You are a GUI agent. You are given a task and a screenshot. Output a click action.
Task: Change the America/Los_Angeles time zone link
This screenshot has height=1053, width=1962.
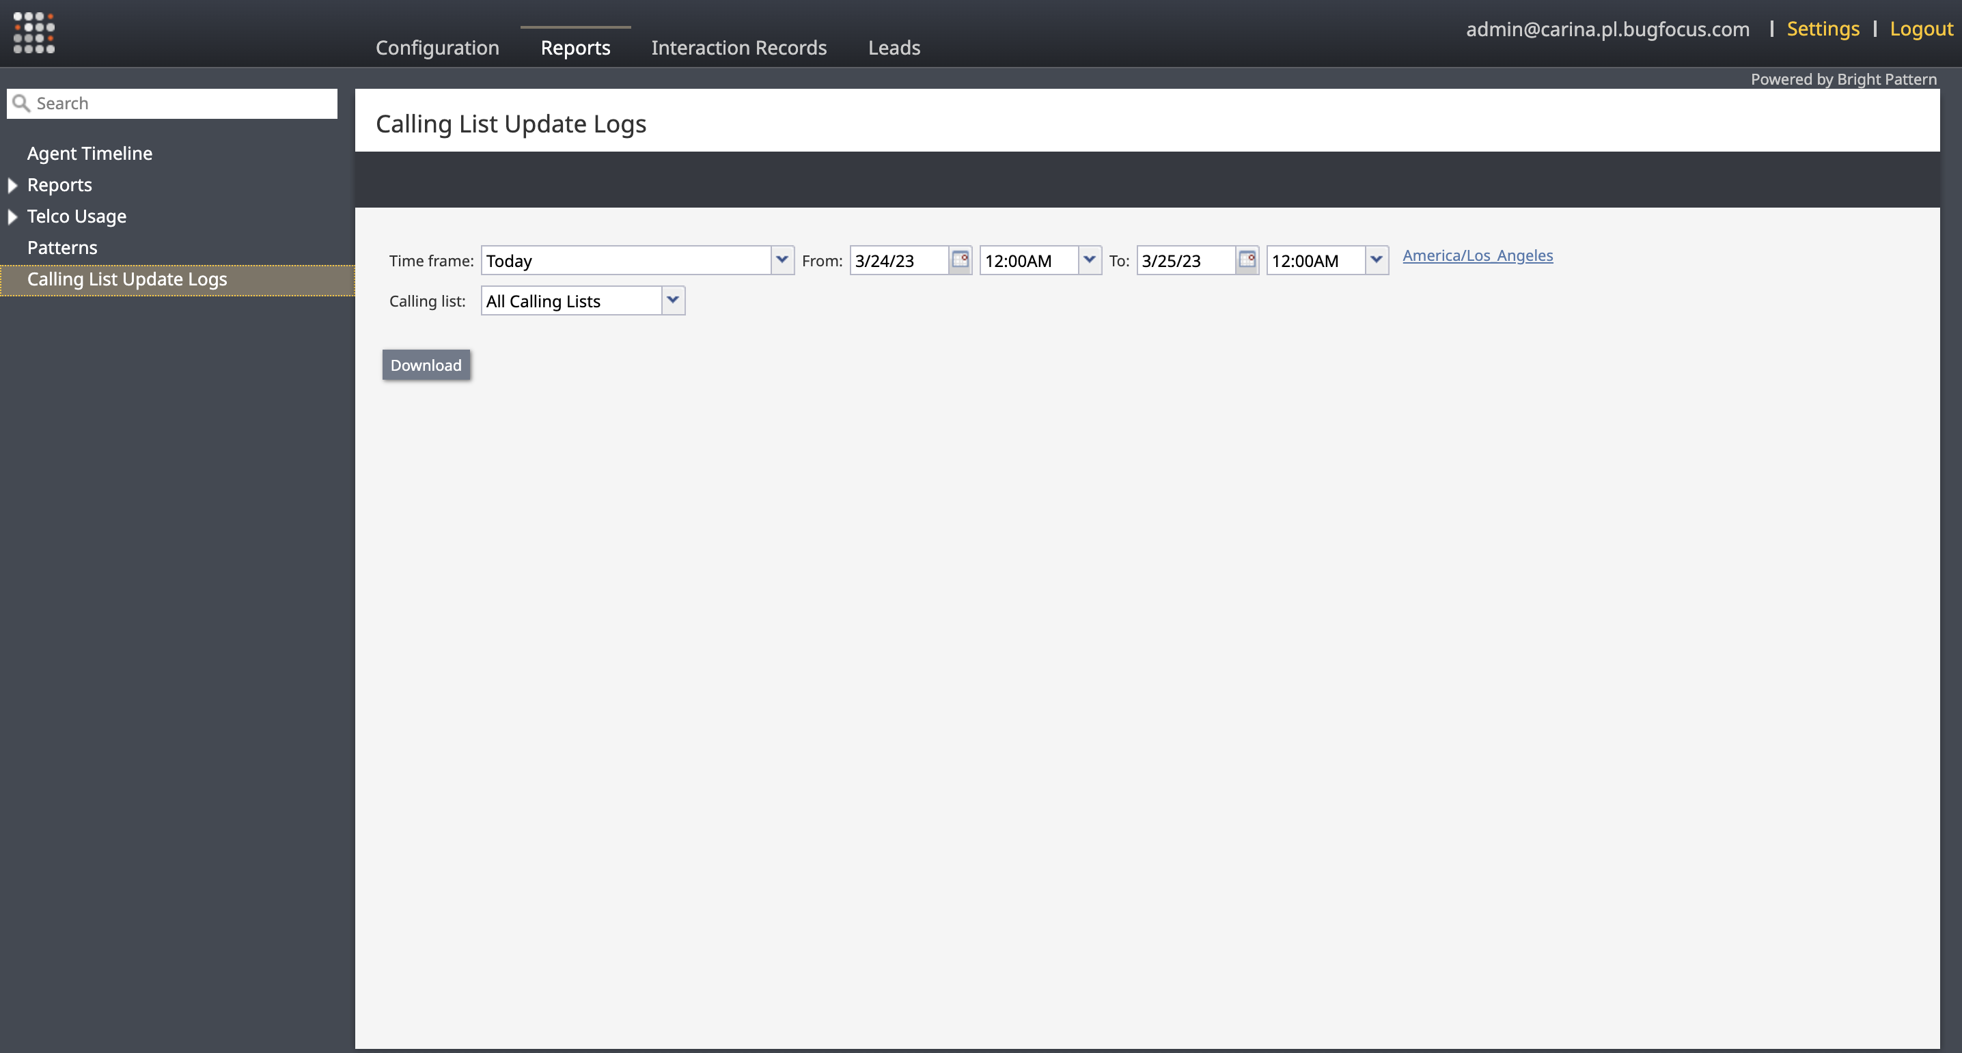[x=1478, y=255]
